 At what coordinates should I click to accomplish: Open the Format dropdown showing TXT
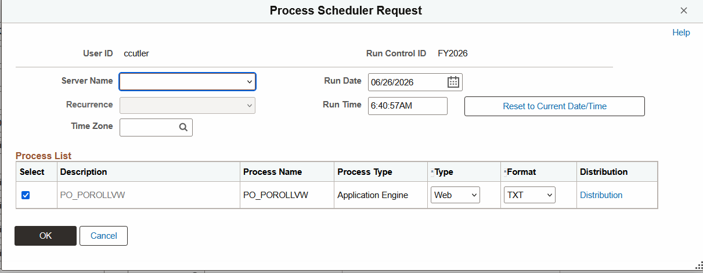click(x=529, y=195)
